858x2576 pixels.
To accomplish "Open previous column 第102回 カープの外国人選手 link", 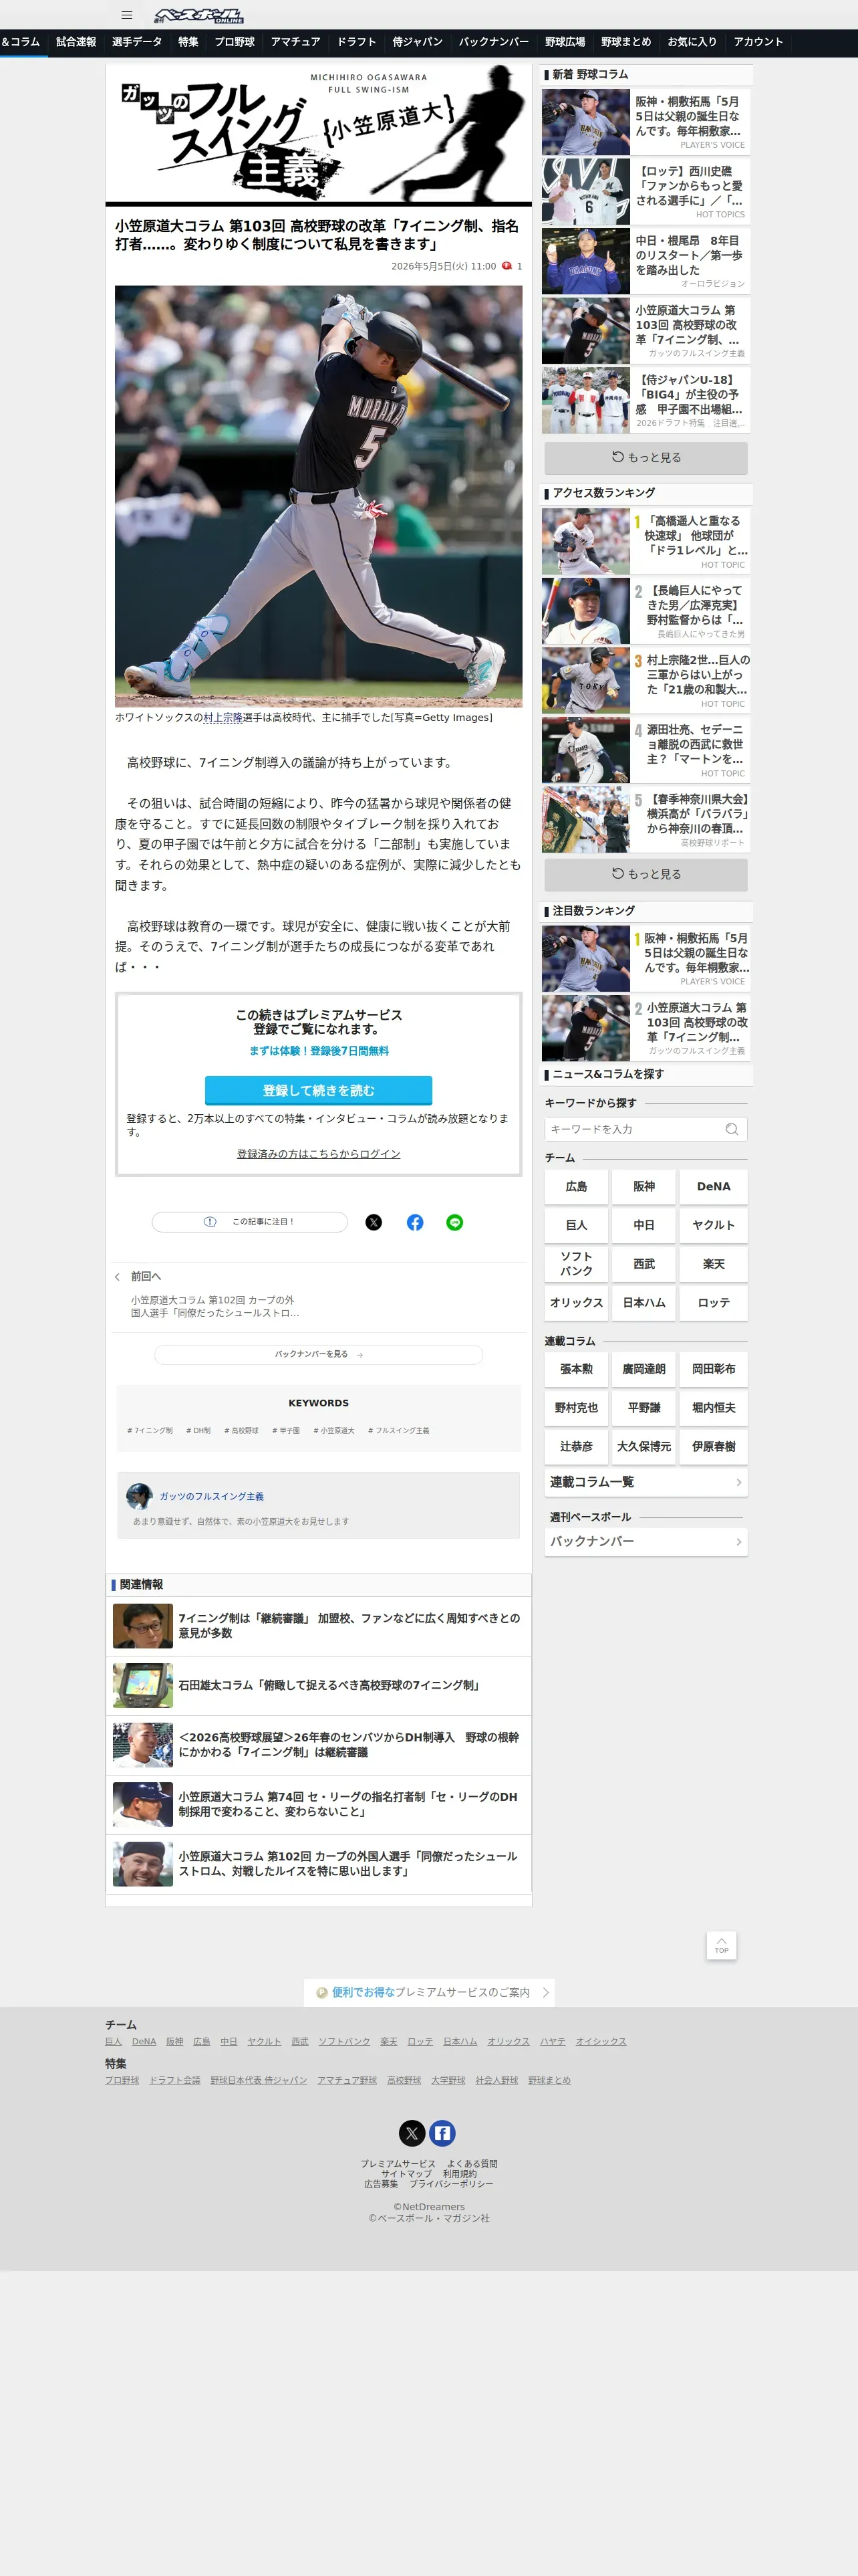I will coord(214,1306).
